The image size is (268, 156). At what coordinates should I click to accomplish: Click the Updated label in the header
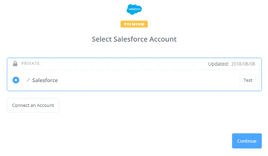[x=218, y=64]
